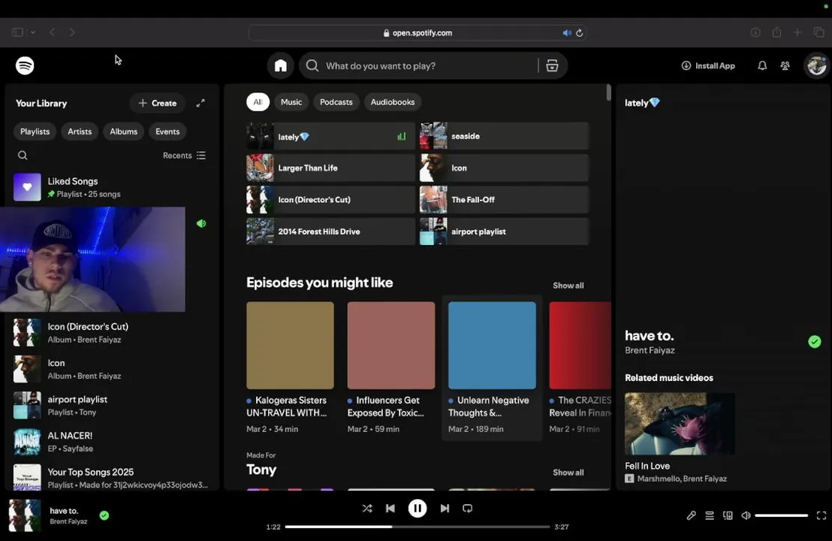832x541 pixels.
Task: Open the Spotify logo home link
Action: 25,65
